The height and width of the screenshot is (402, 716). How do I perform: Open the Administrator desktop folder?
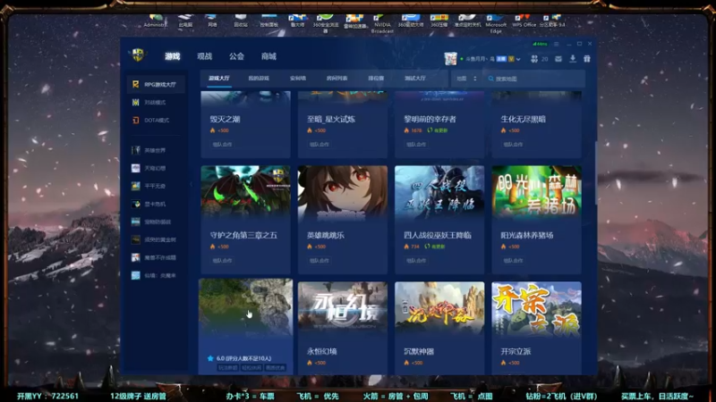point(155,21)
